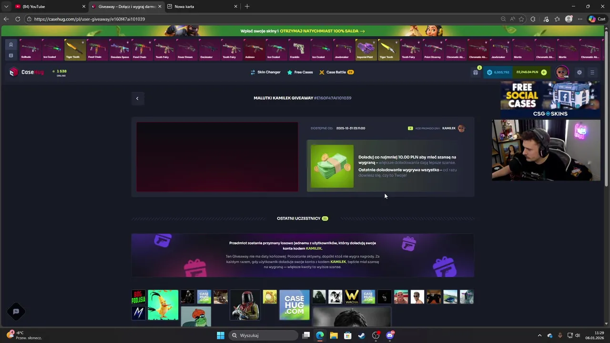Screen dimensions: 610x343
Task: Expand the tab search dropdown
Action: tap(6, 7)
